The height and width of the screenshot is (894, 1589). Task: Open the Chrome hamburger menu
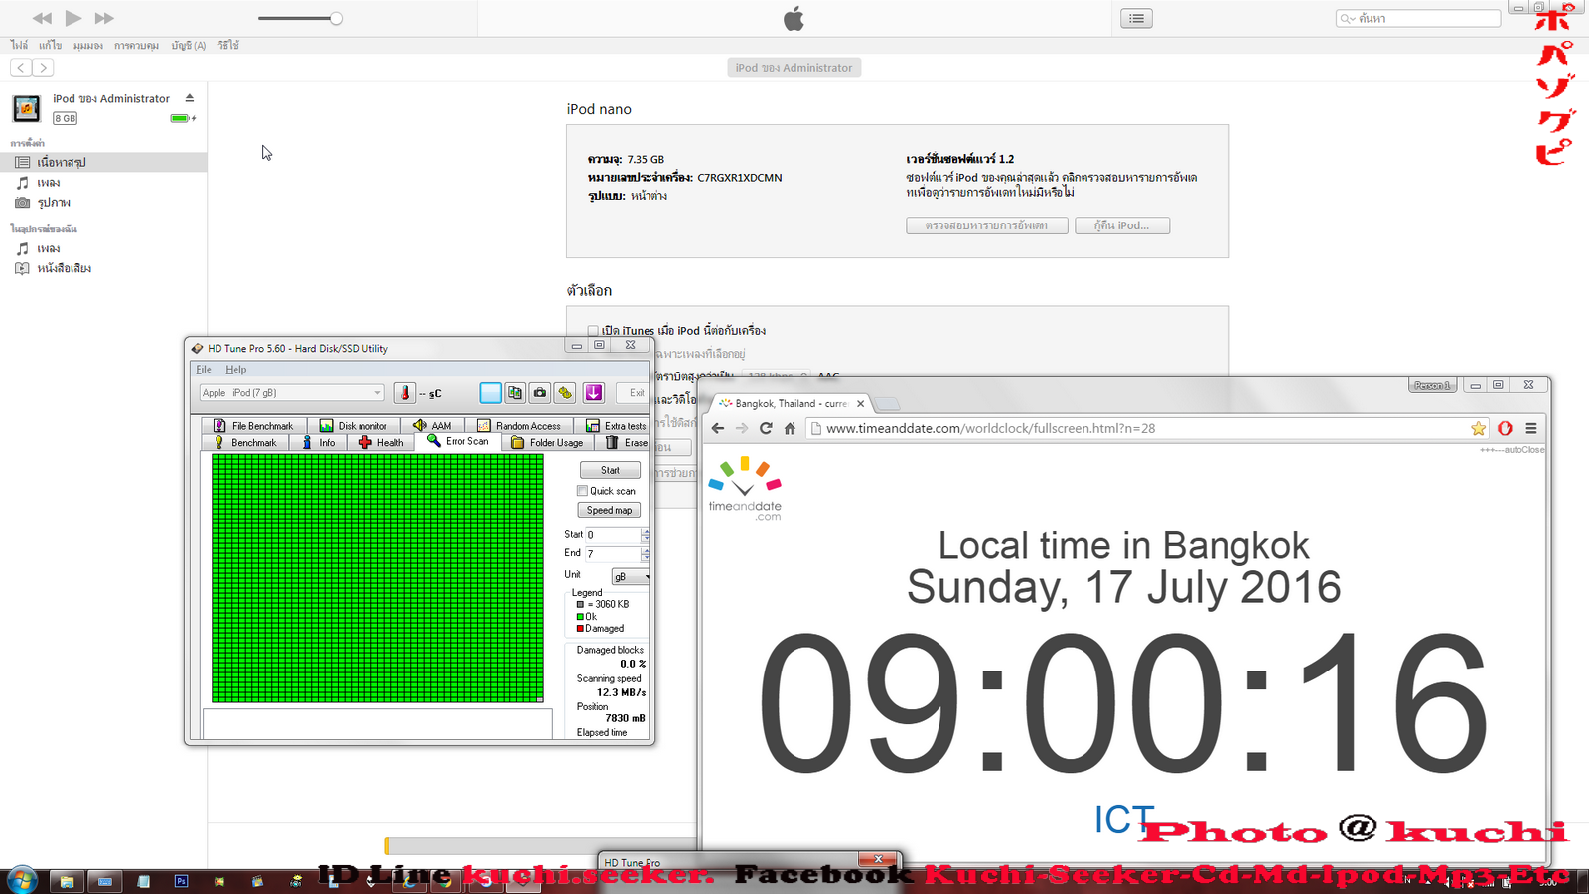(1531, 428)
